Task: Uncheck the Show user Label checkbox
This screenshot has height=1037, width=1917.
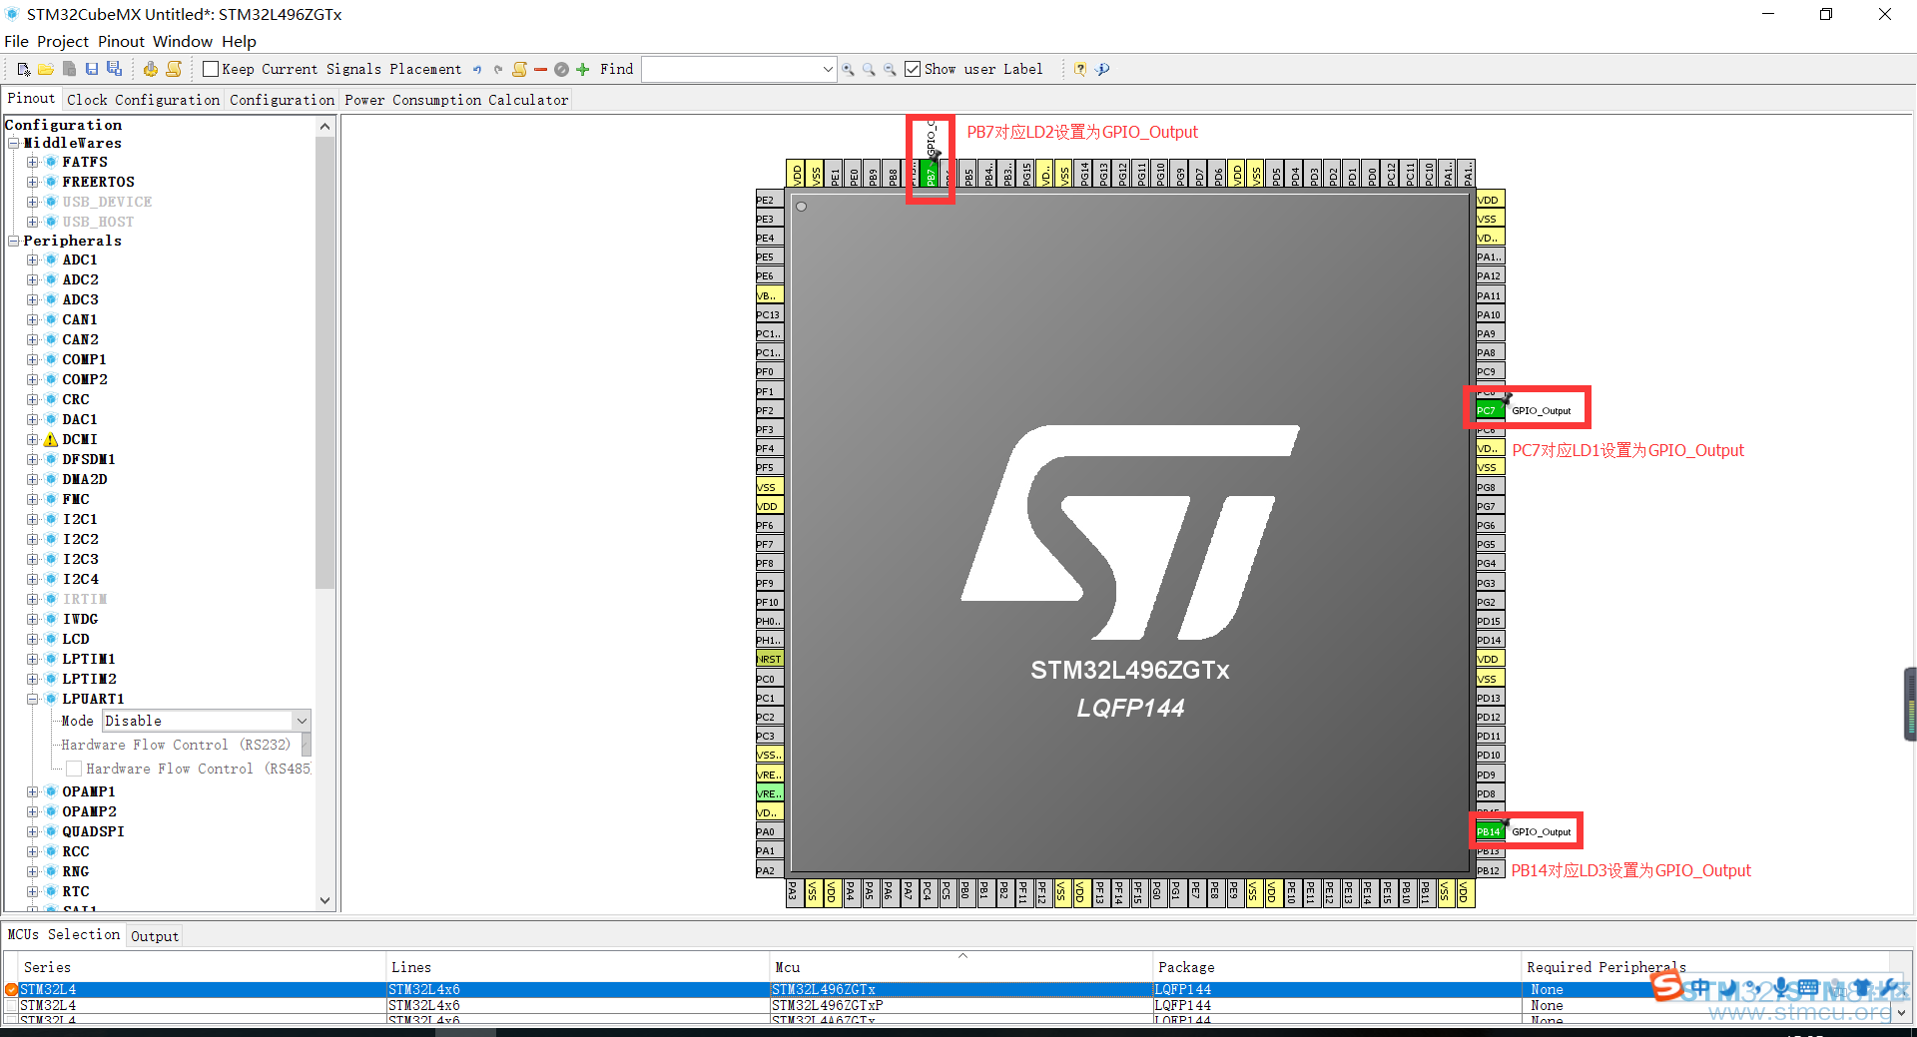Action: tap(913, 69)
